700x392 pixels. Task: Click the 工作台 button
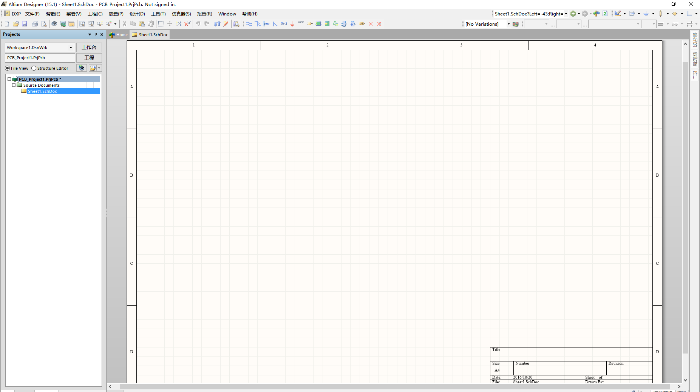point(89,48)
